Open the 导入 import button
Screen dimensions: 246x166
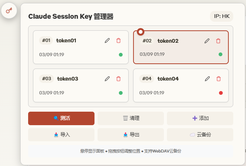pyautogui.click(x=61, y=135)
